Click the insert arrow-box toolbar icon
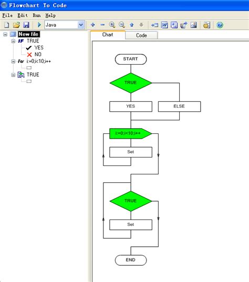The image size is (249, 282). coord(154,25)
